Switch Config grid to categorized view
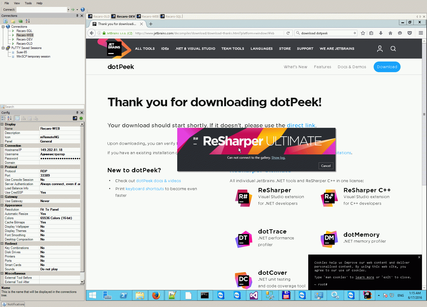Screen dimensions: 427x307 [x=3, y=118]
